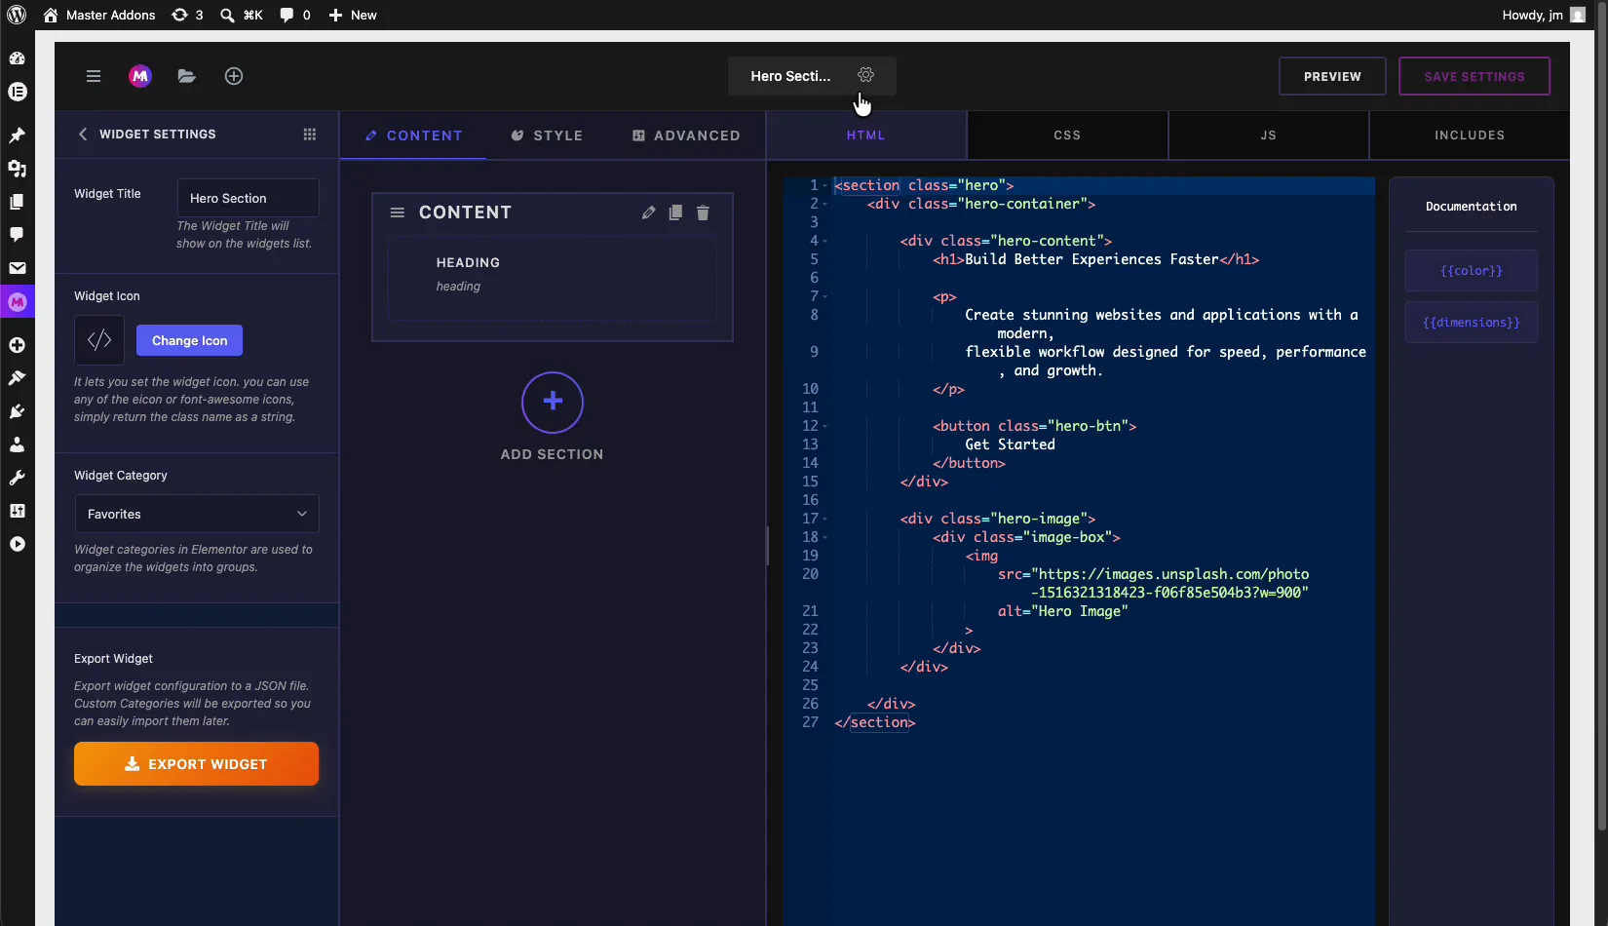Image resolution: width=1608 pixels, height=926 pixels.
Task: Click the Widget Title input field
Action: 248,198
